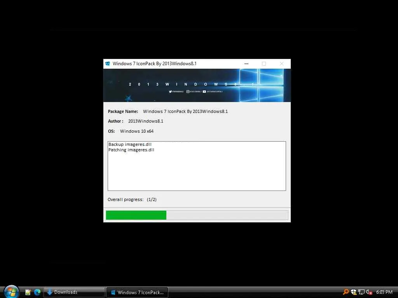Click the Twitter icon in the banner

[170, 92]
